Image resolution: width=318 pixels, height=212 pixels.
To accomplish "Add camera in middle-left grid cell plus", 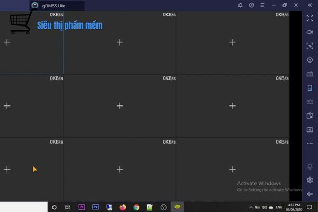I will (x=7, y=105).
